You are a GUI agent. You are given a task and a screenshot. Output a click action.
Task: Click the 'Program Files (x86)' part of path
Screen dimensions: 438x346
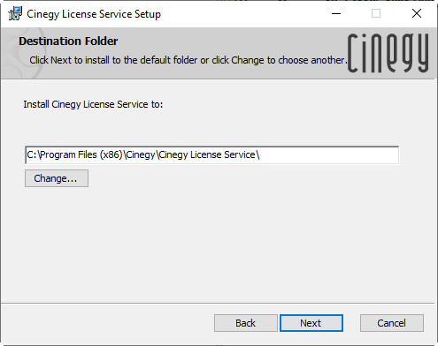(x=81, y=154)
